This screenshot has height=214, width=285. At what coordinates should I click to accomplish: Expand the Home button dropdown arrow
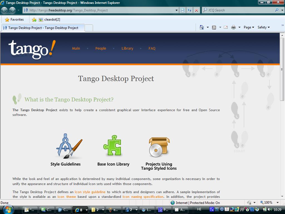(x=208, y=28)
